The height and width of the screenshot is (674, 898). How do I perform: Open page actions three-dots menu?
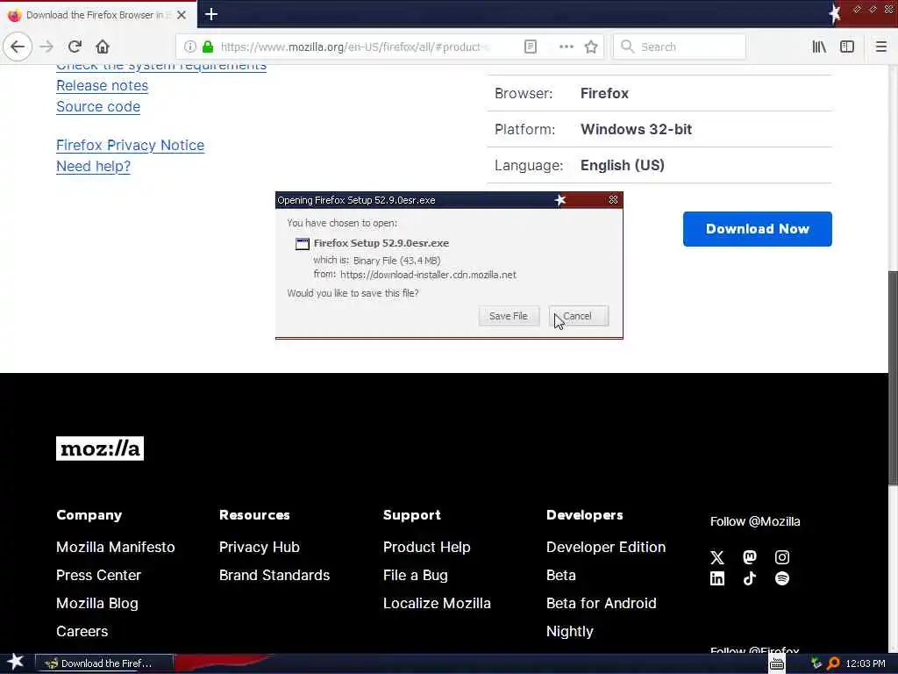coord(566,47)
